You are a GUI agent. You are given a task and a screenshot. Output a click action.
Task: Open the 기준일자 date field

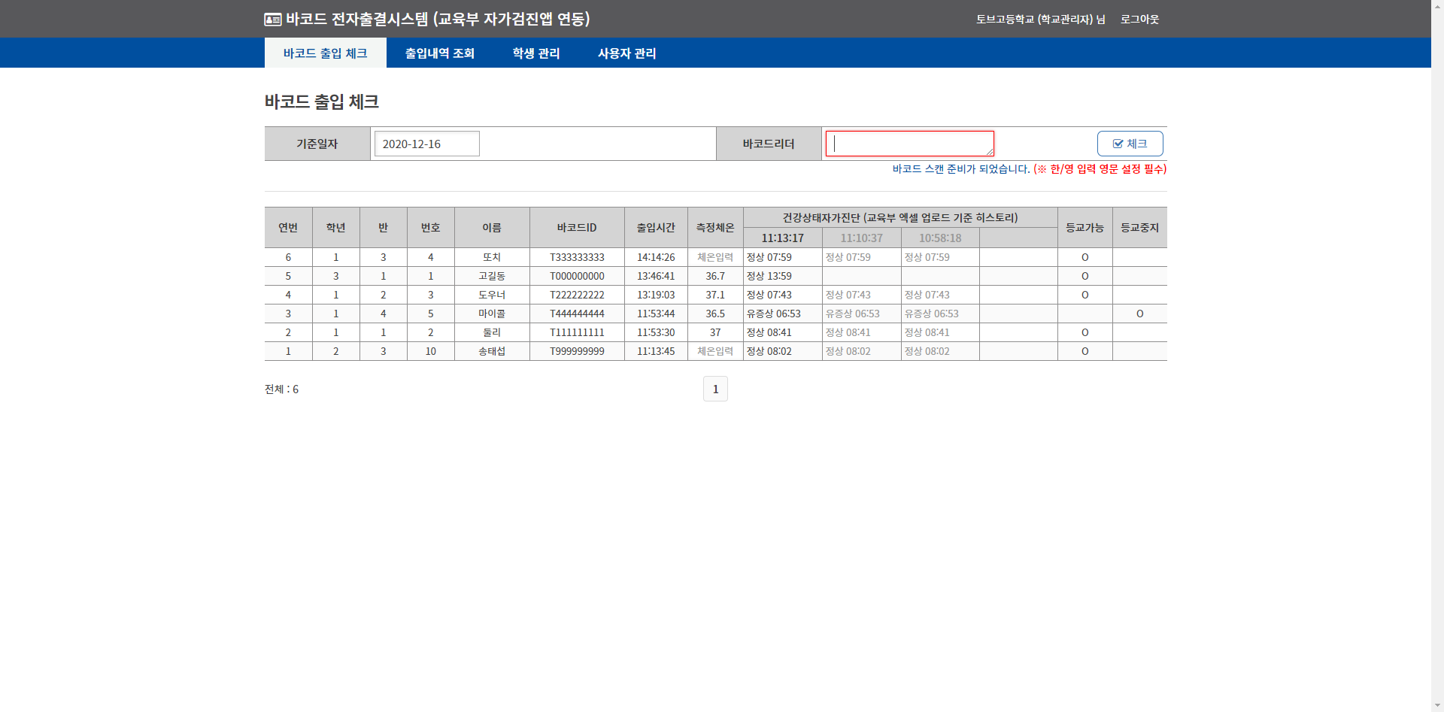point(426,144)
